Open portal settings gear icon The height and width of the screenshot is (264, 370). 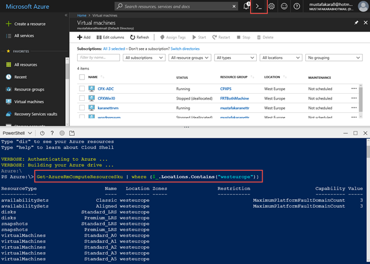pyautogui.click(x=272, y=7)
